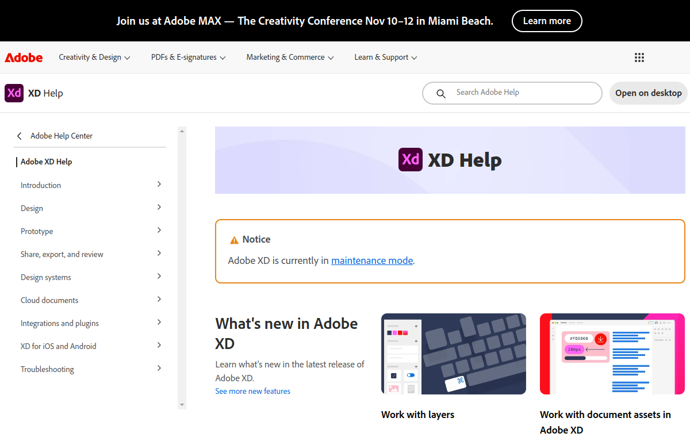Open the Cloud documents sidebar item

[49, 300]
